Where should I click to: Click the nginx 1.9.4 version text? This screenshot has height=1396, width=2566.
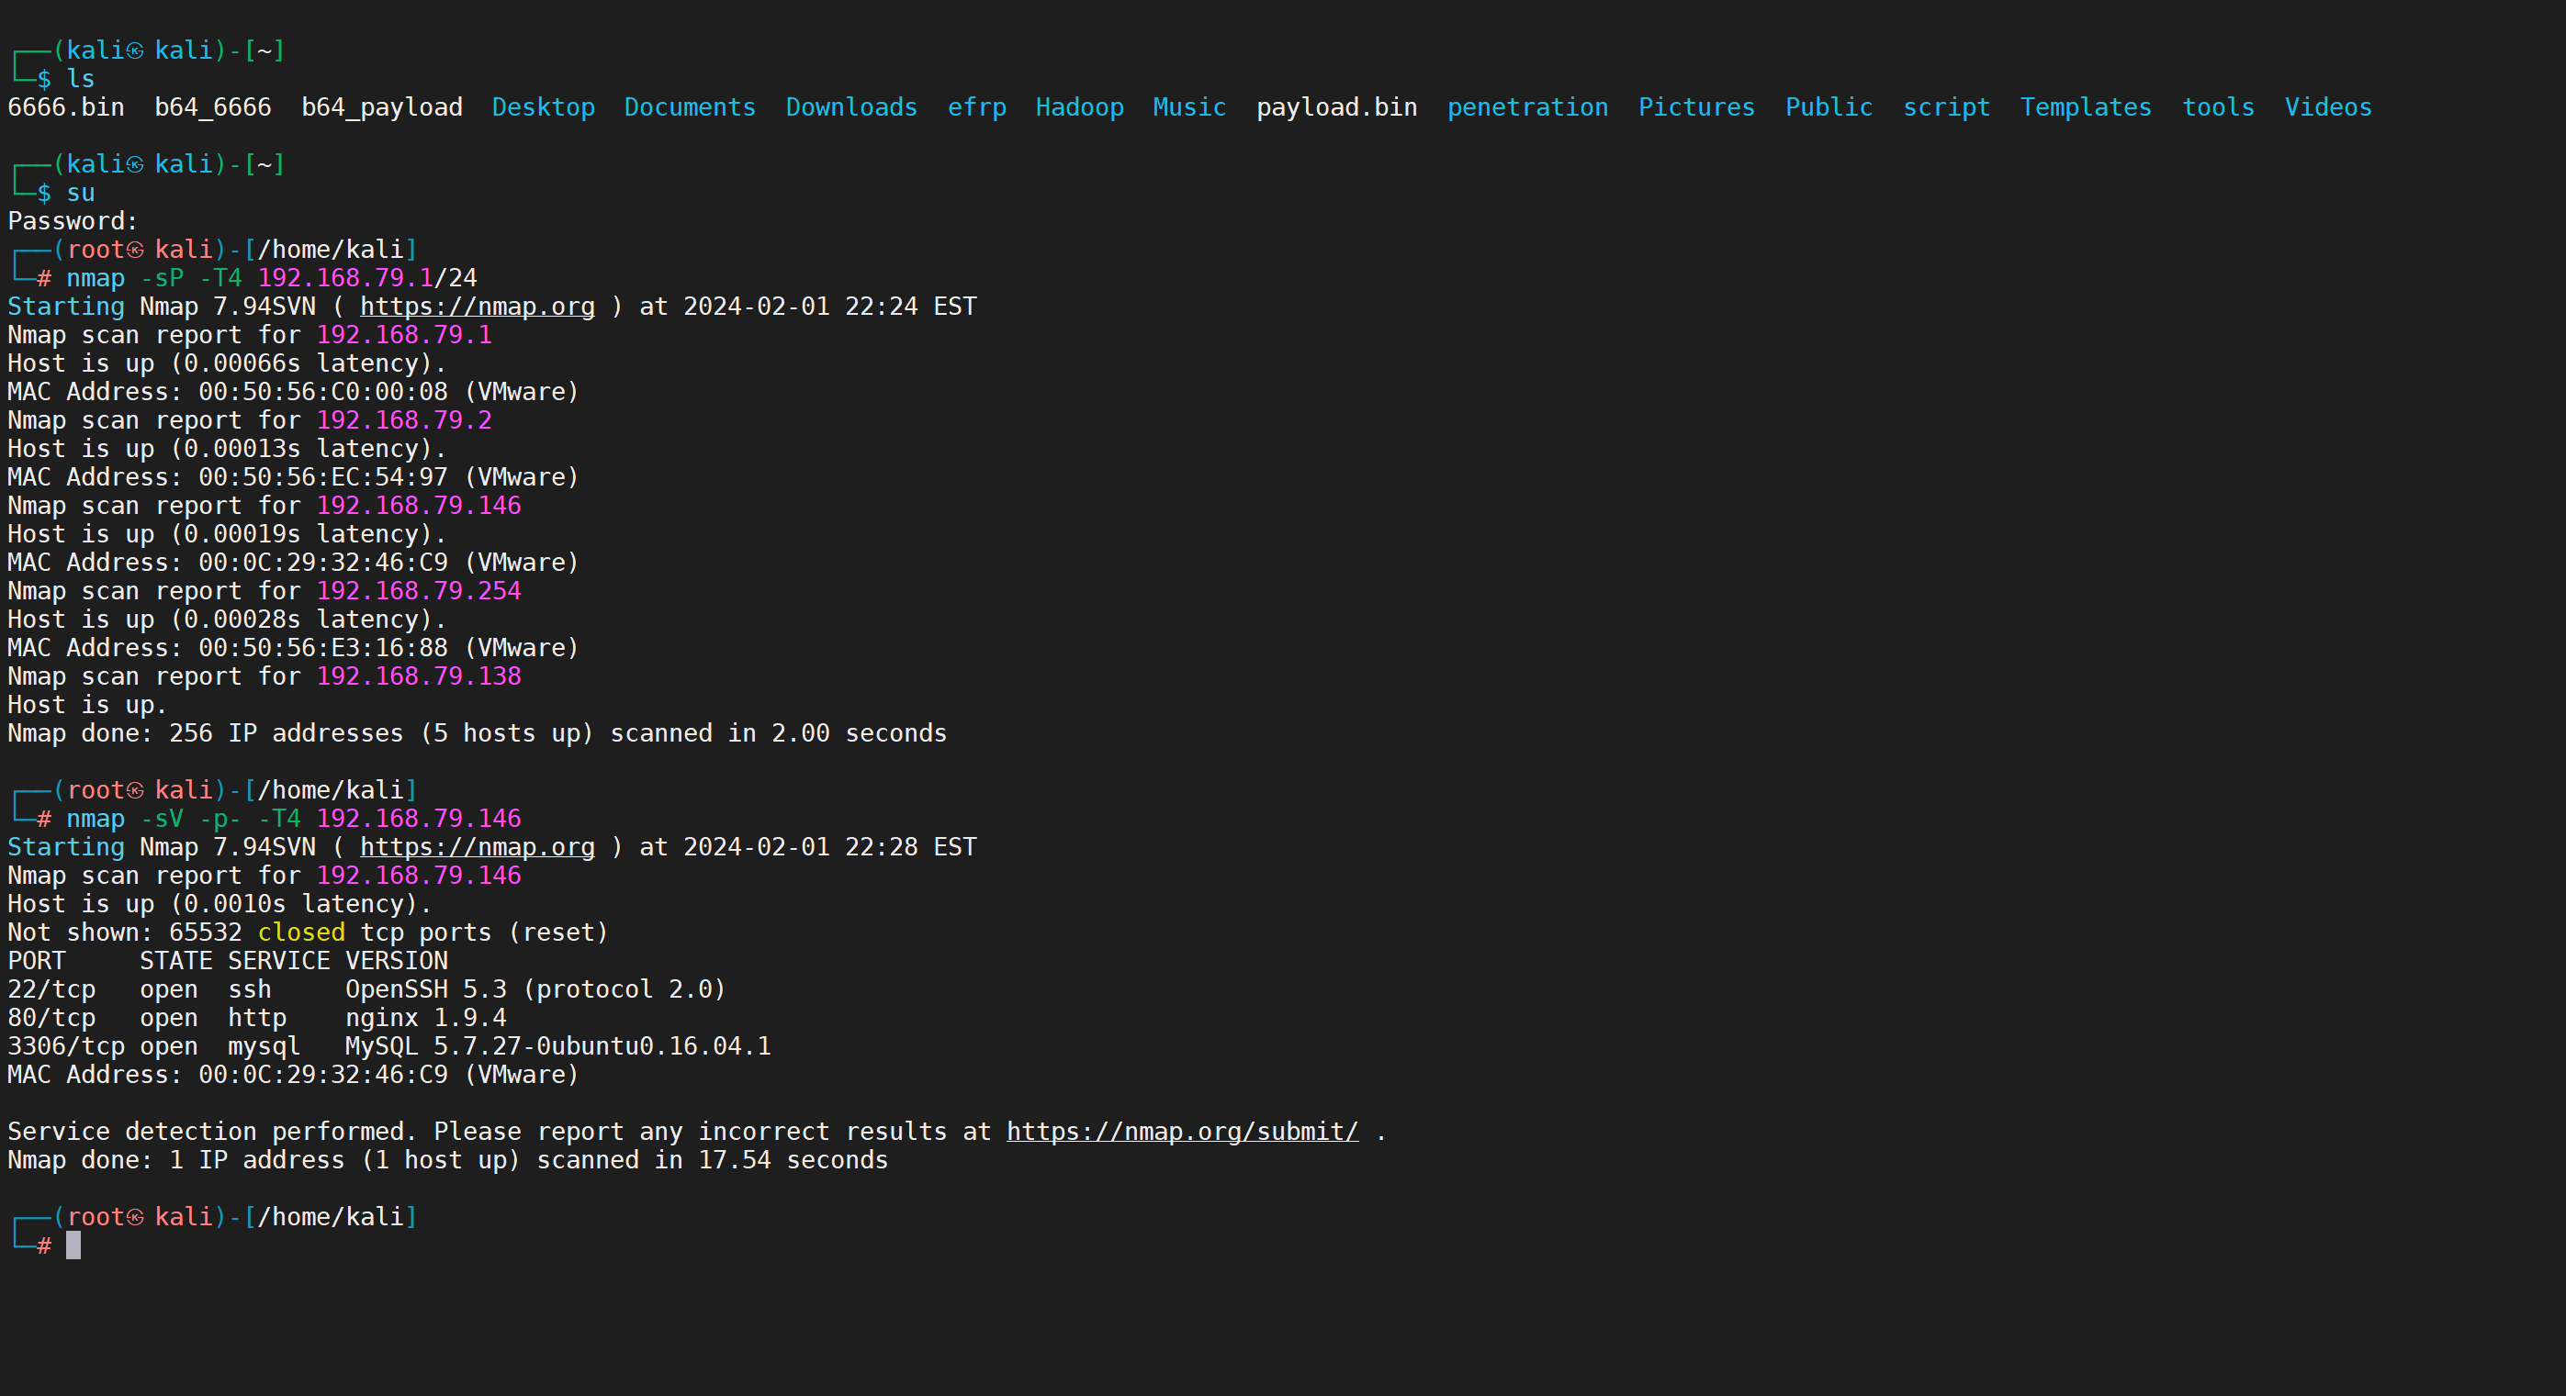point(425,1019)
